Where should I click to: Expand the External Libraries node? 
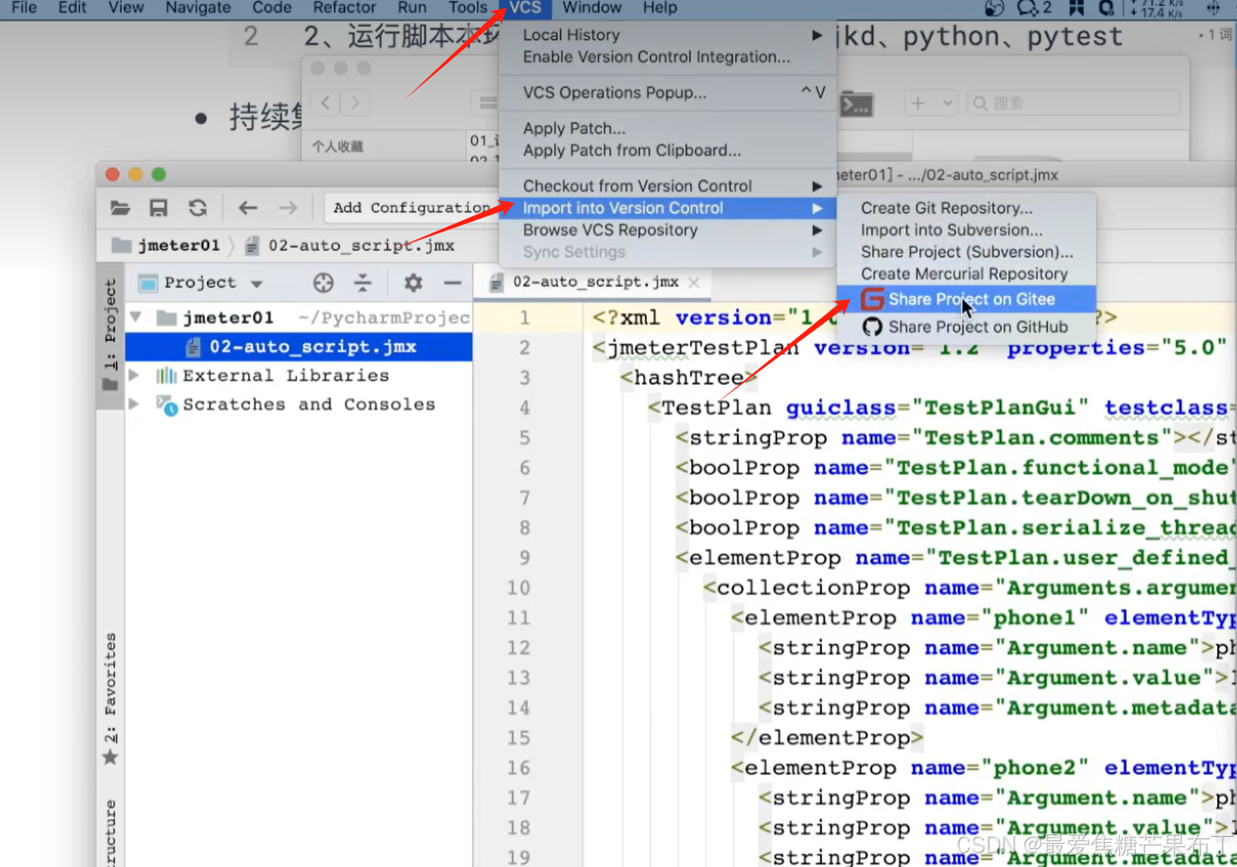pyautogui.click(x=135, y=375)
